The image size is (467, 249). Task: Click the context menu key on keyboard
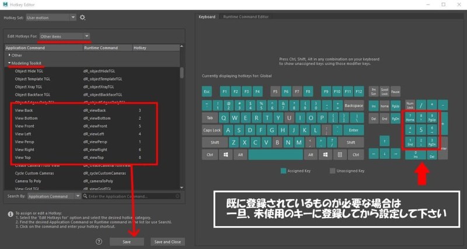[x=340, y=155]
